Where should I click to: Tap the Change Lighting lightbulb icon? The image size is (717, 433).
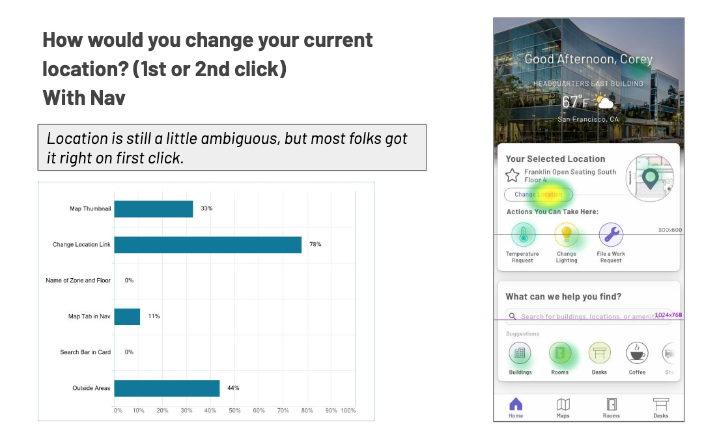click(567, 234)
